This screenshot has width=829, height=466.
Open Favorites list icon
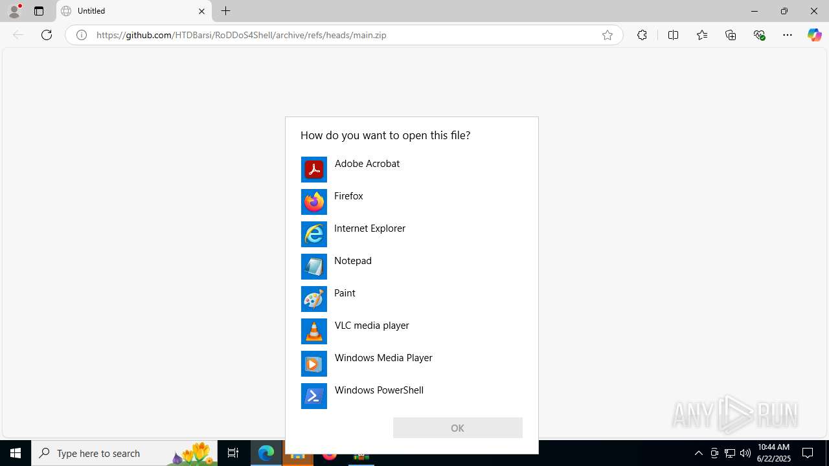pos(702,35)
